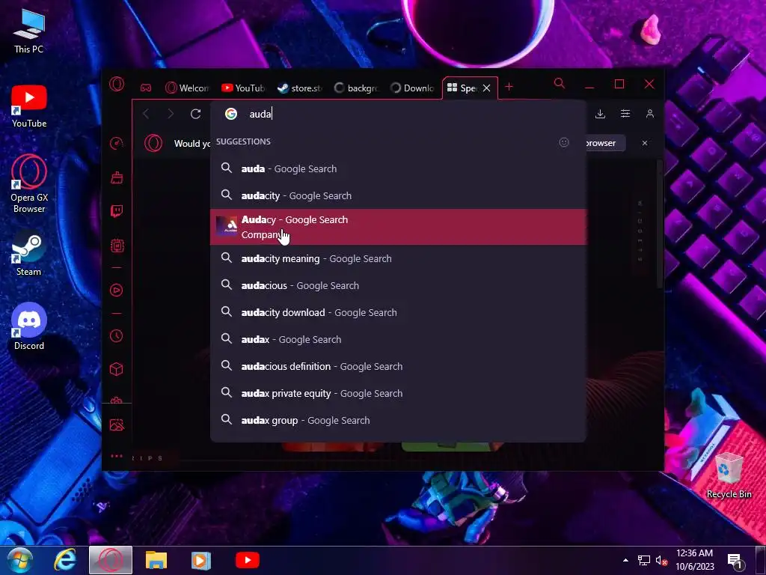Screen dimensions: 766x575
Task: Click the browser button in prompt bar
Action: pos(604,143)
